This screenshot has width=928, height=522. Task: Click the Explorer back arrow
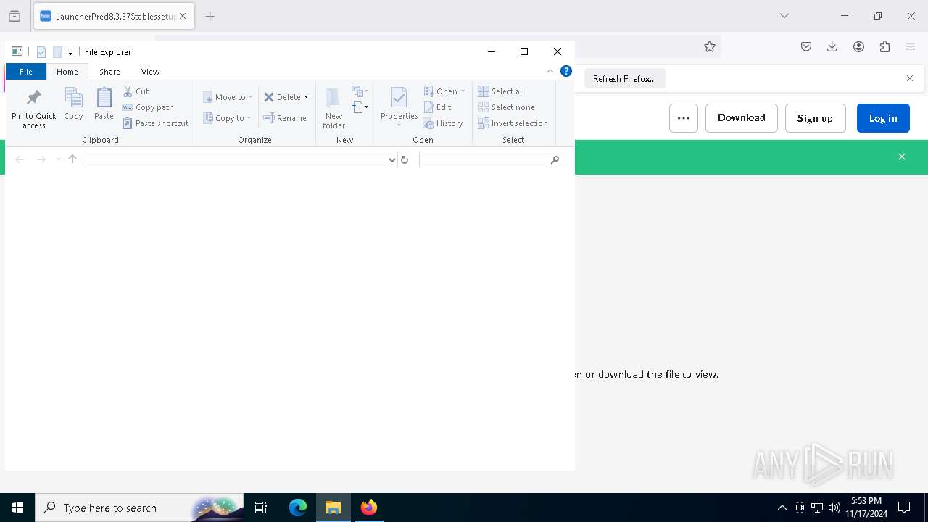[x=20, y=159]
